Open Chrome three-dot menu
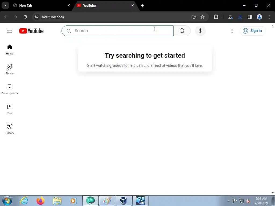 tap(269, 17)
